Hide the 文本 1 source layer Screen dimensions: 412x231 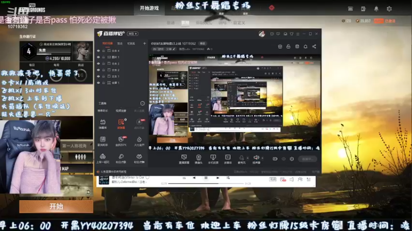(x=98, y=76)
